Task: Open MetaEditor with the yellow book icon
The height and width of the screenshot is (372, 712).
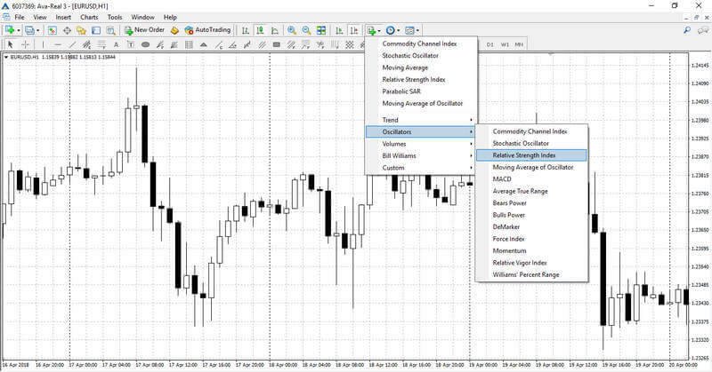Action: (x=174, y=30)
